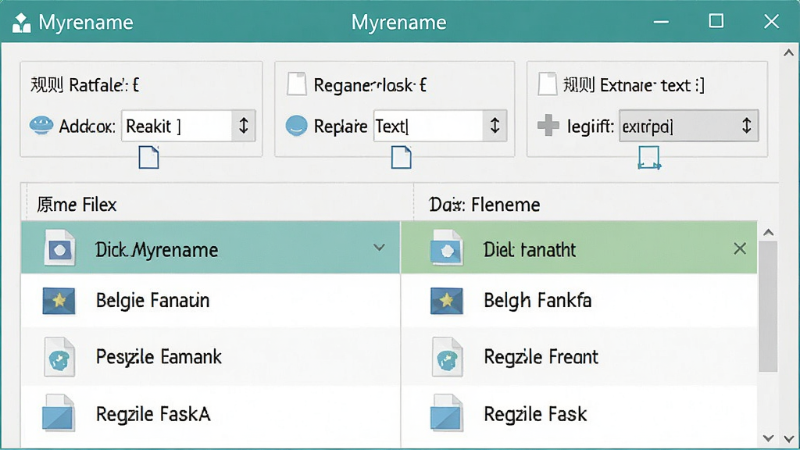Image resolution: width=800 pixels, height=450 pixels.
Task: Click the file icon of Diel tanatht row
Action: point(447,248)
